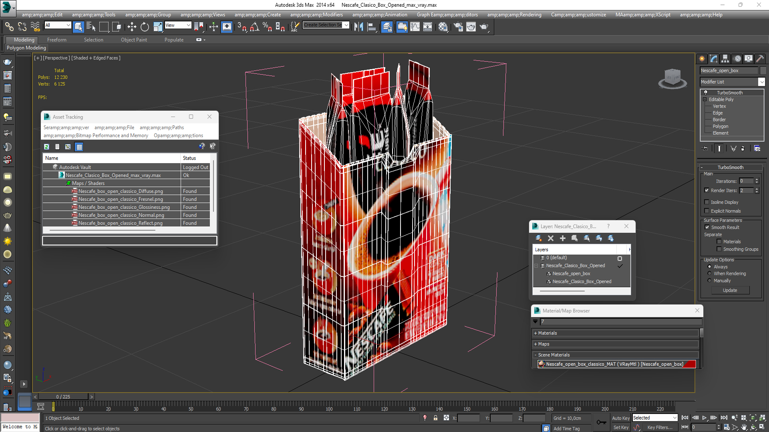This screenshot has height=432, width=769.
Task: Toggle the Angle Snap tool
Action: (x=254, y=27)
